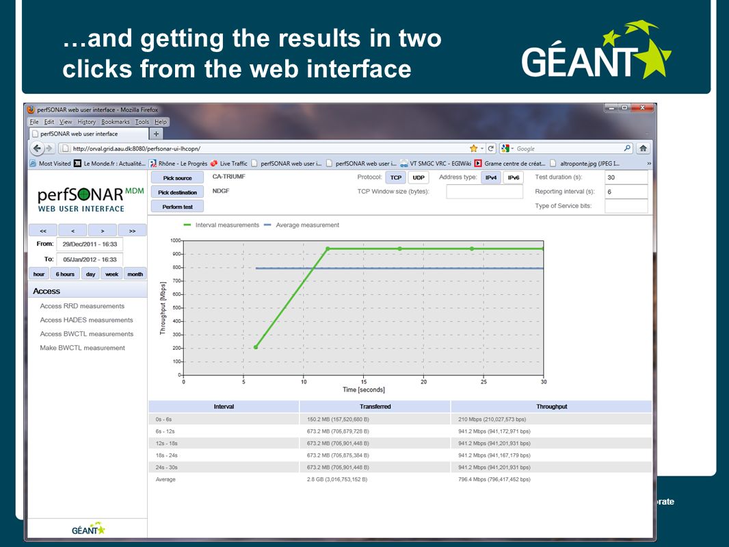
Task: Click the Perform test button
Action: pyautogui.click(x=177, y=207)
